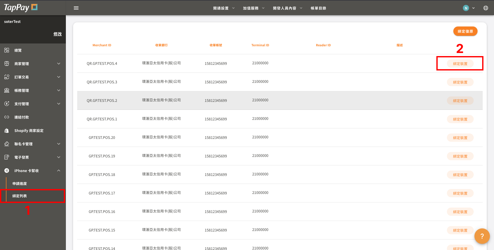Expand the 聯名卡管理 chevron
Image resolution: width=494 pixels, height=250 pixels.
coord(59,144)
